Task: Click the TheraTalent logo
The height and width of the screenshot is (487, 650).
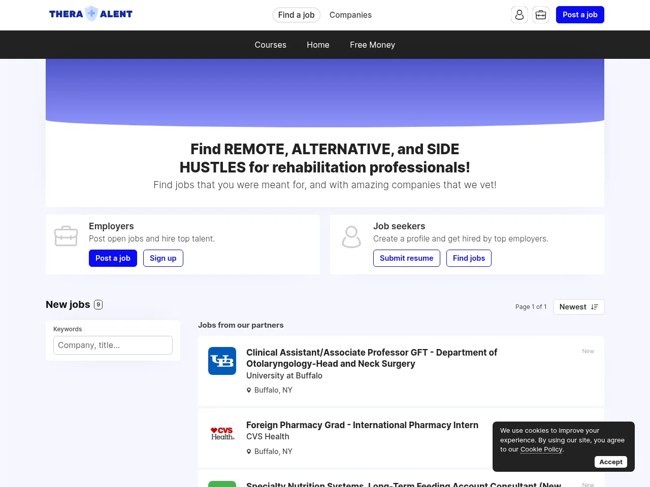Action: coord(91,14)
